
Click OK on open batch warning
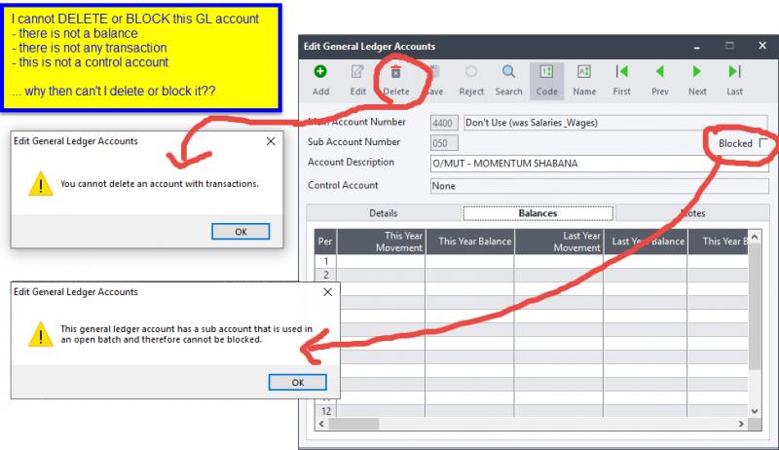point(297,383)
